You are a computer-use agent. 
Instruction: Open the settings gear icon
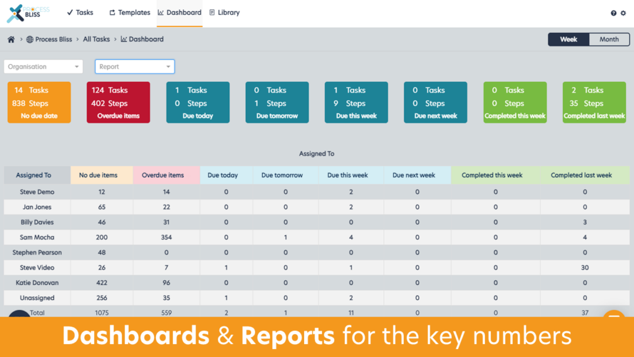pyautogui.click(x=623, y=13)
